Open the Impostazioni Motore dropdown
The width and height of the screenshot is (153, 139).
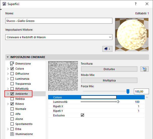[59, 37]
